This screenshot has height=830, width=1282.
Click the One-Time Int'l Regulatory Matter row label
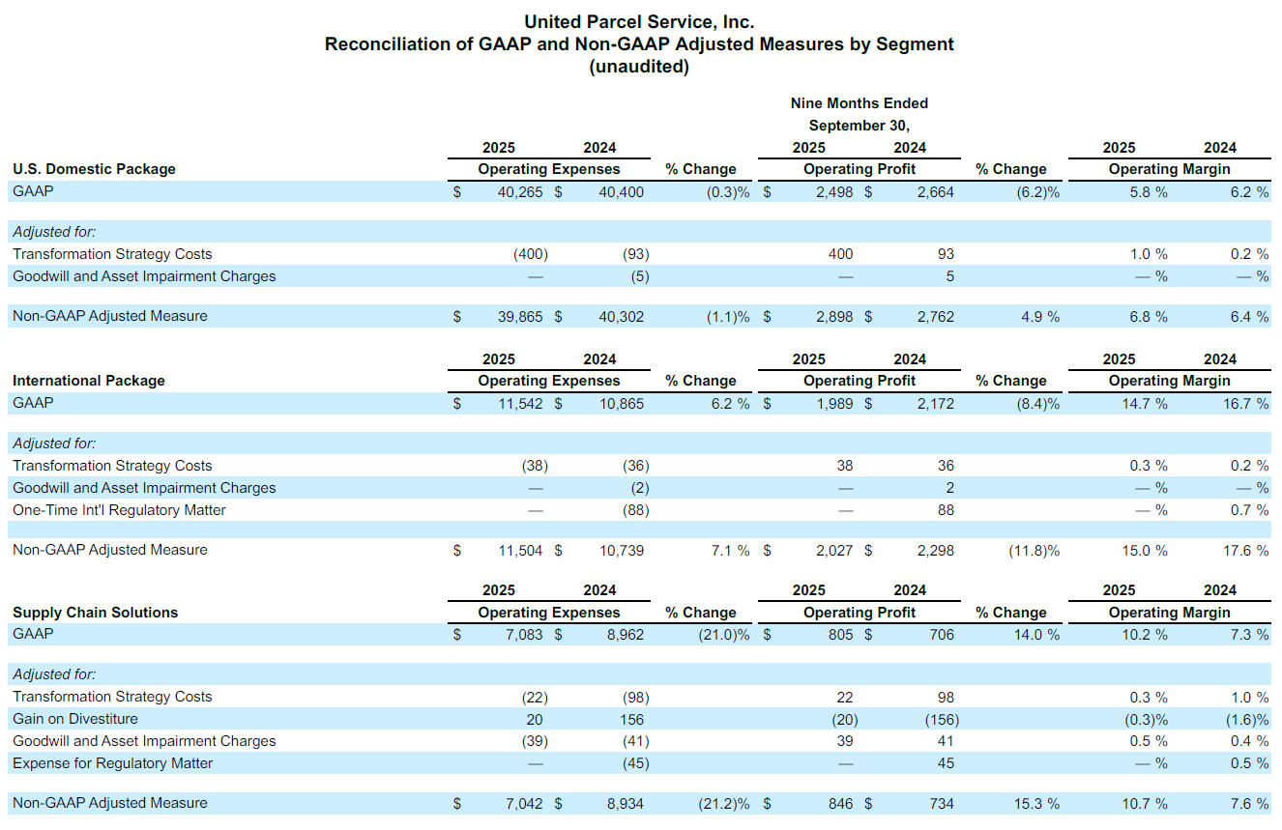119,510
